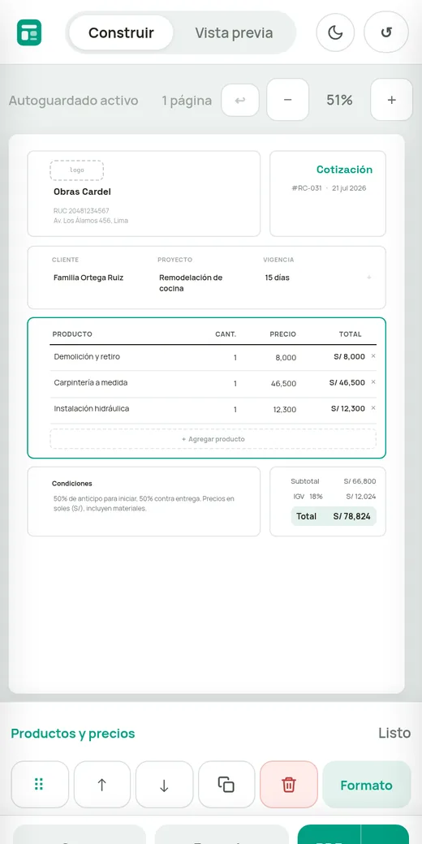Delete block with red trash icon

coord(289,784)
